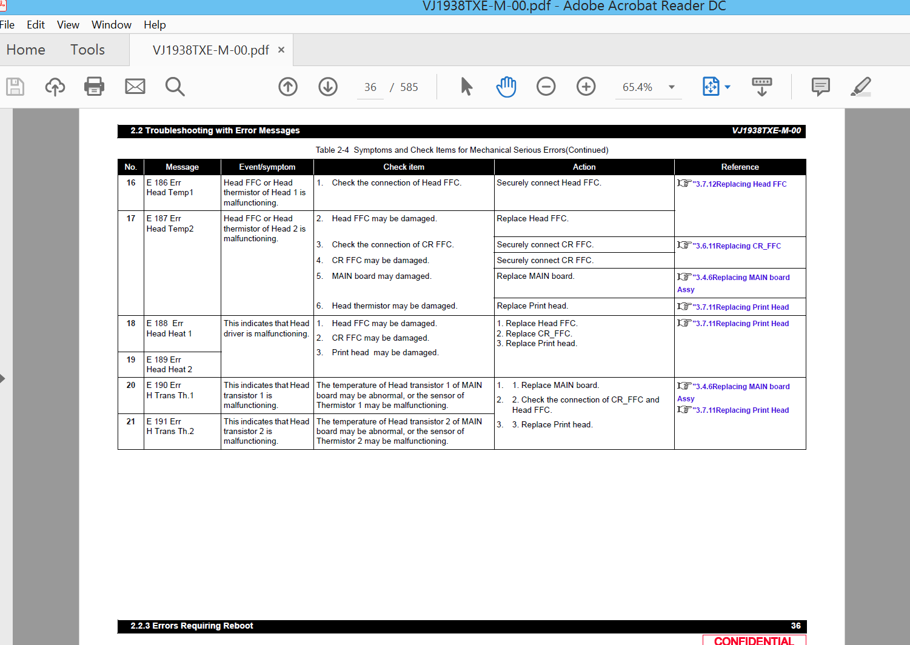Print the document via printer icon
The height and width of the screenshot is (645, 910).
coord(94,87)
